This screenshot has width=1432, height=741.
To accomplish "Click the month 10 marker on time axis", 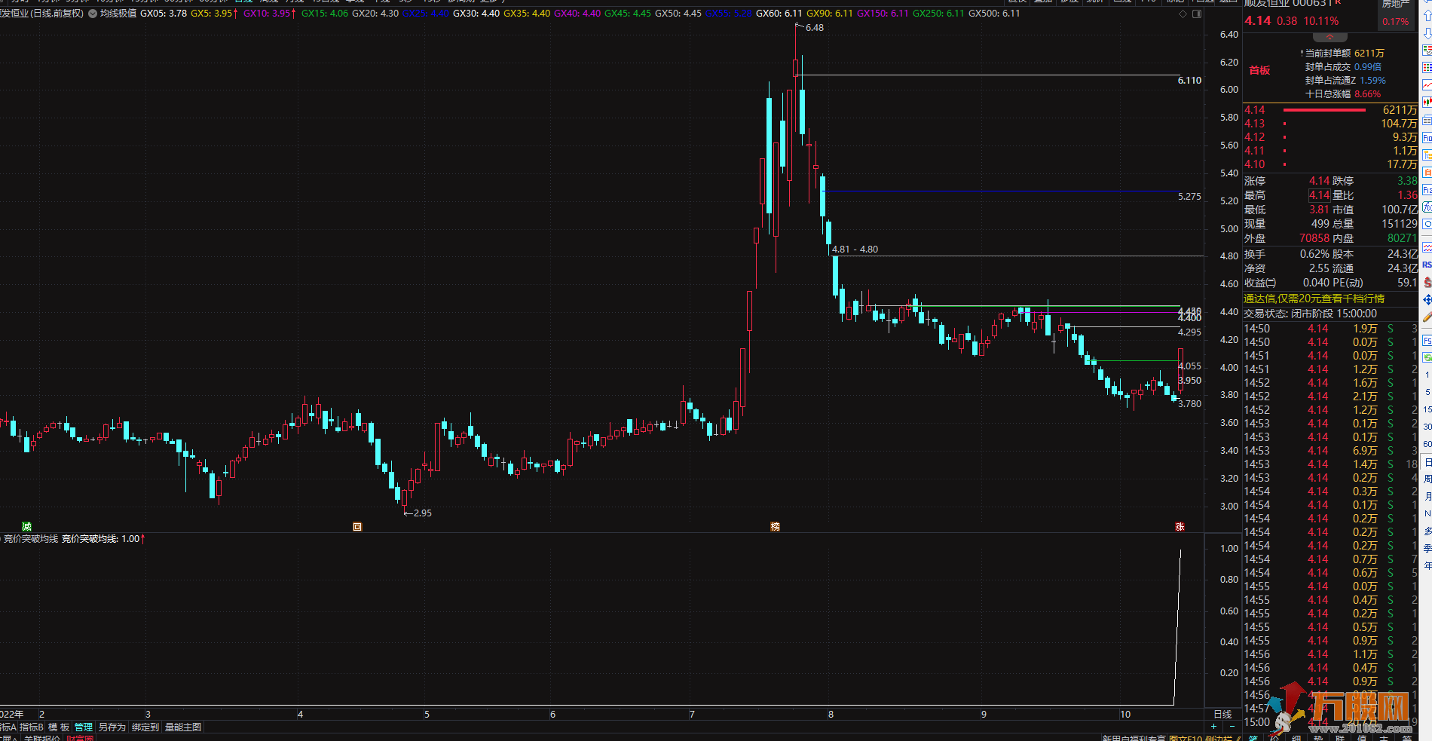I will coord(1125,714).
